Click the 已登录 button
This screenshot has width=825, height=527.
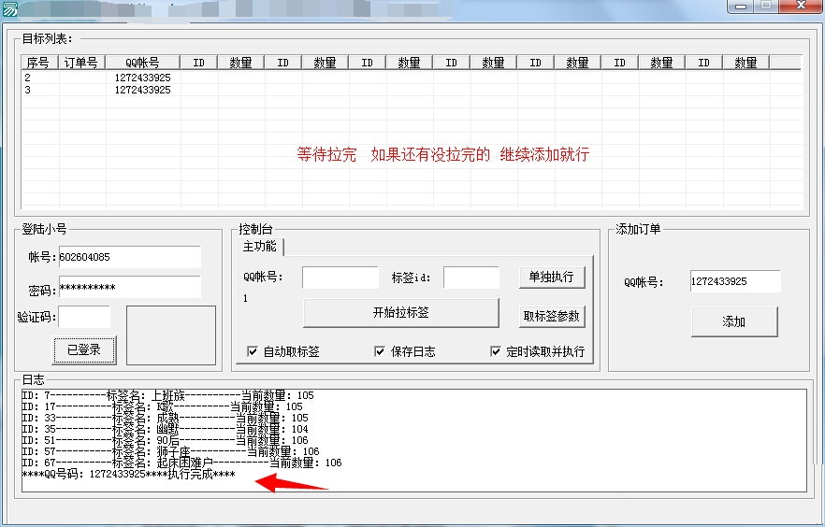(84, 350)
